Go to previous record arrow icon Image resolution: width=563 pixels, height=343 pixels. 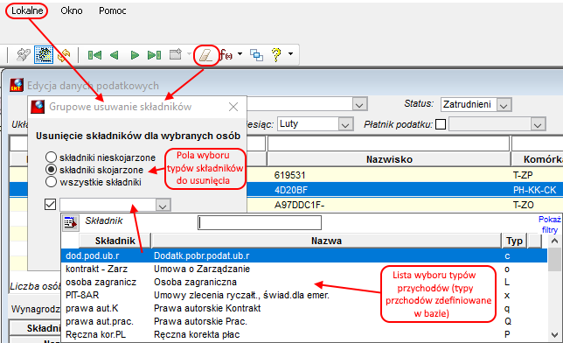click(115, 55)
